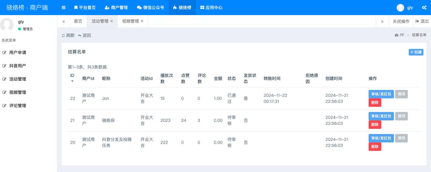
Task: Open the 商户管理 top menu
Action: click(x=116, y=8)
